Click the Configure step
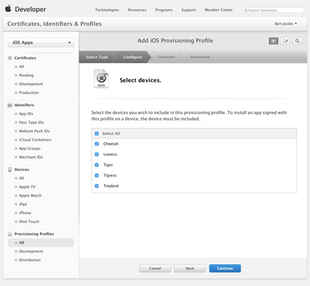The height and width of the screenshot is (286, 310). [133, 57]
